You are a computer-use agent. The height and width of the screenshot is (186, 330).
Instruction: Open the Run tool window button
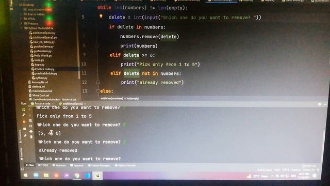[x=30, y=165]
